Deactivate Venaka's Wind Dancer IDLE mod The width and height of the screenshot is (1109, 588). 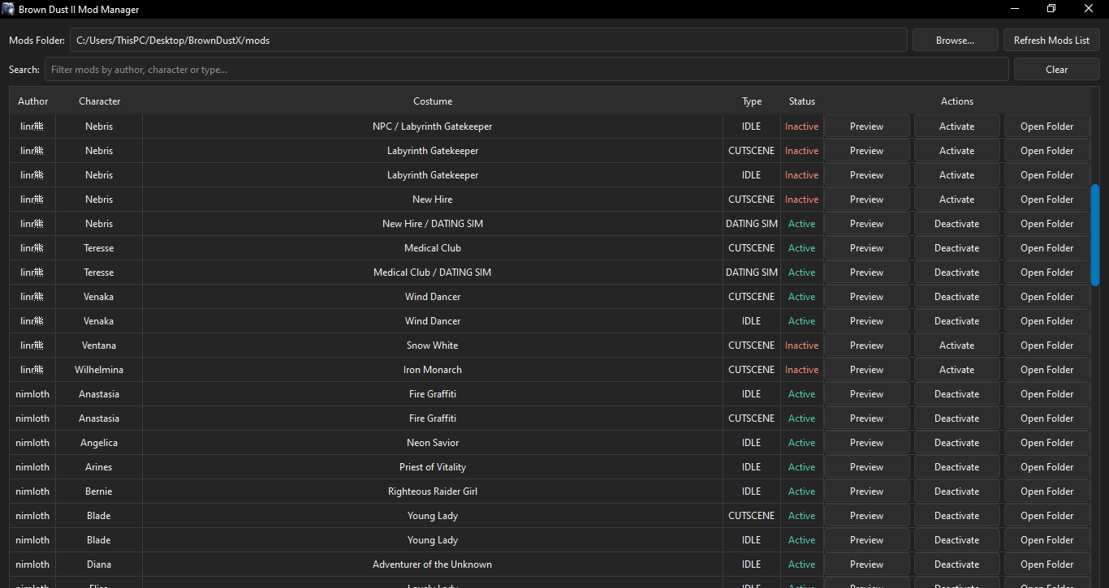[956, 320]
